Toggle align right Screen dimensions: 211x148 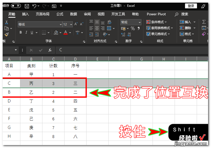coord(103,28)
